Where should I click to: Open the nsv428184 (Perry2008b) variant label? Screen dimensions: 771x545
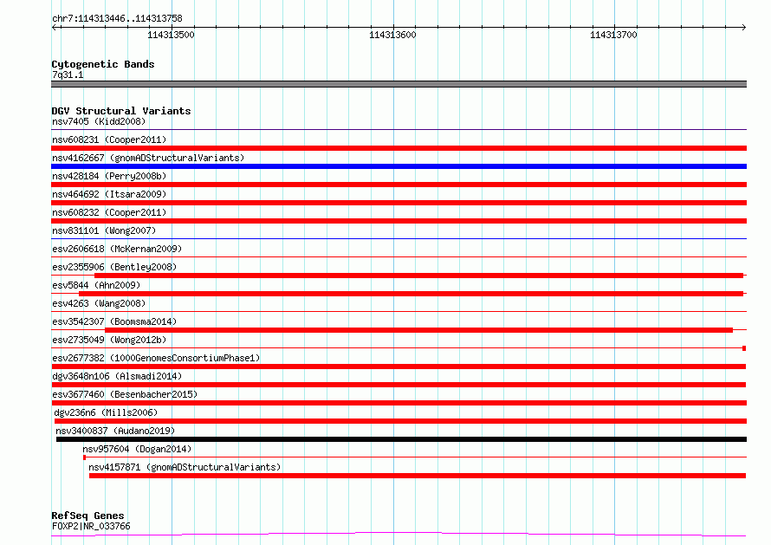tap(109, 176)
